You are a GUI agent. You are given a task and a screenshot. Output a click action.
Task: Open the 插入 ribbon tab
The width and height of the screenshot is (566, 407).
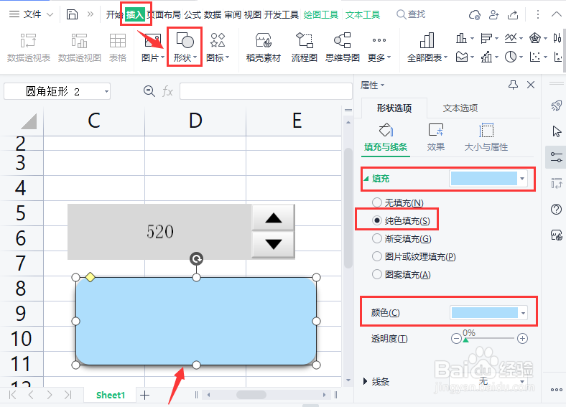pos(135,15)
